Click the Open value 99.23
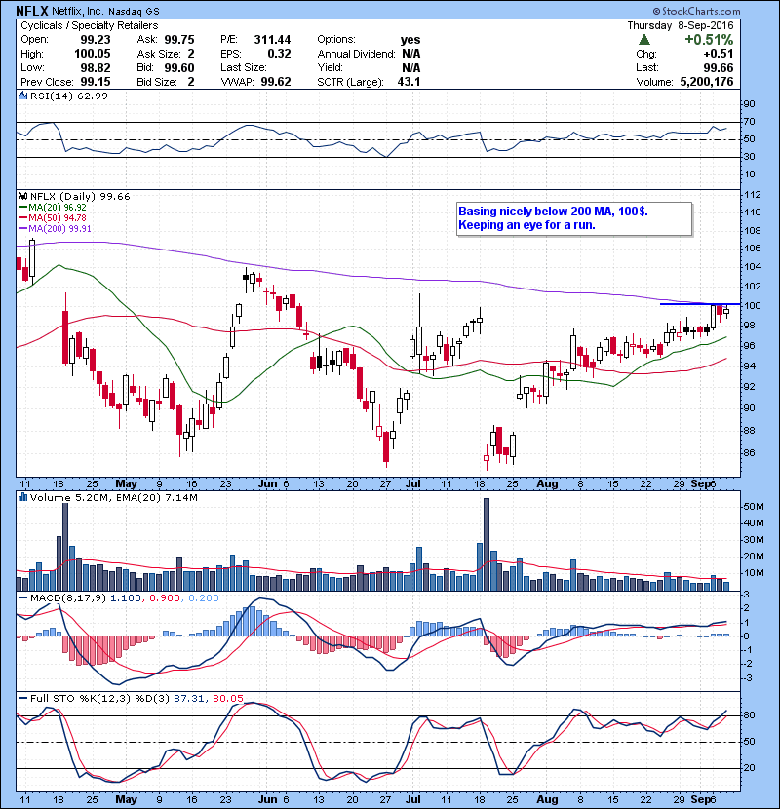Screen dimensions: 780x809 tap(95, 40)
